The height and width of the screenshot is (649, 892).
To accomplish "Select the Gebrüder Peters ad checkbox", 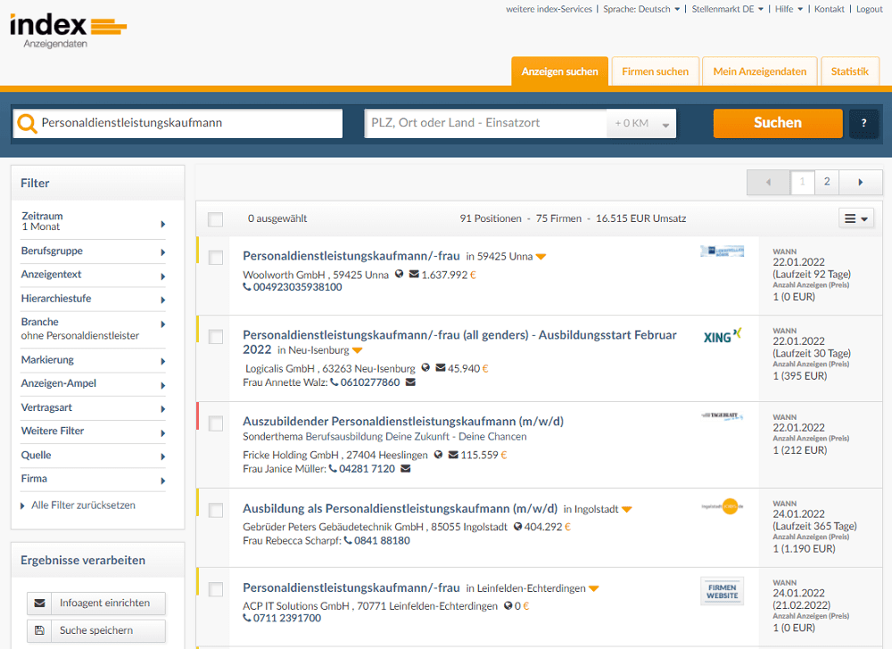I will tap(216, 510).
